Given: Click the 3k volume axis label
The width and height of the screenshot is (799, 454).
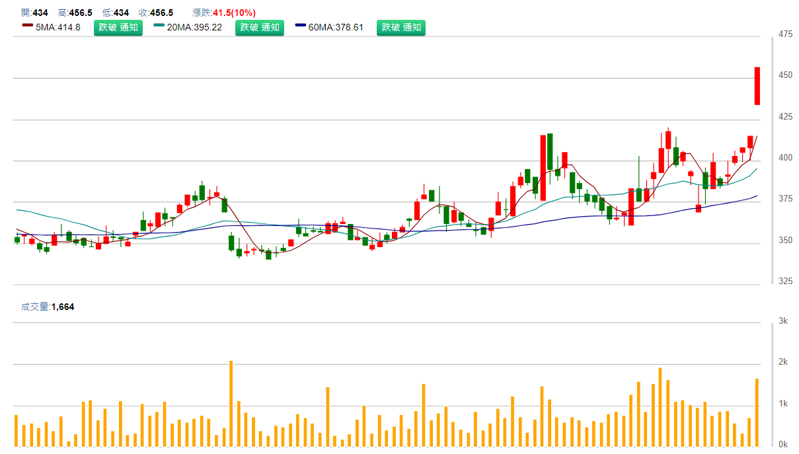Looking at the screenshot, I should tap(783, 321).
